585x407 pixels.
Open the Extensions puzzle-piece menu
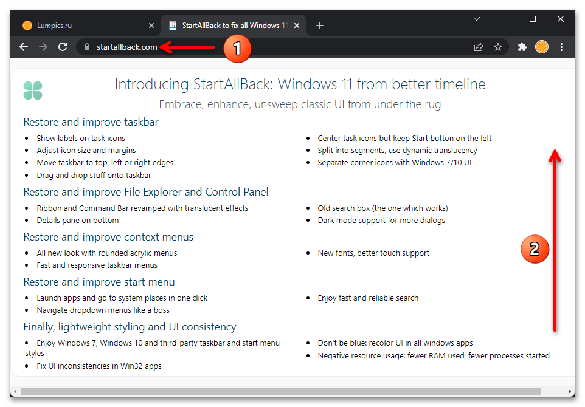pyautogui.click(x=522, y=47)
